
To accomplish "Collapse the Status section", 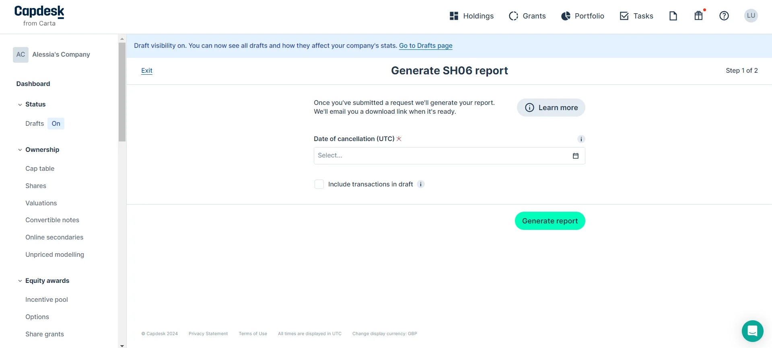I will tap(20, 104).
